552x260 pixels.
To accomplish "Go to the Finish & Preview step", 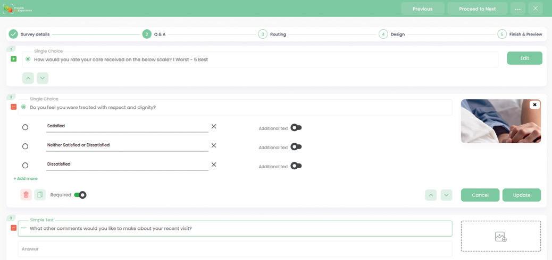I will pyautogui.click(x=520, y=34).
